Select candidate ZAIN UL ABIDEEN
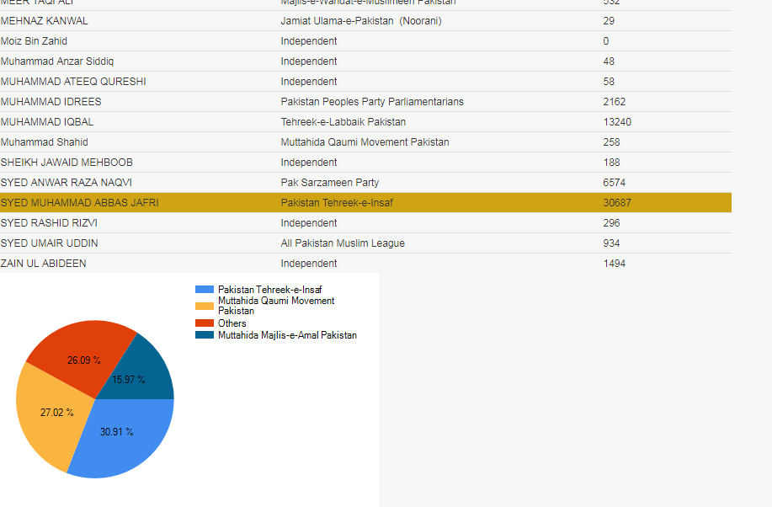772x507 pixels. point(43,264)
